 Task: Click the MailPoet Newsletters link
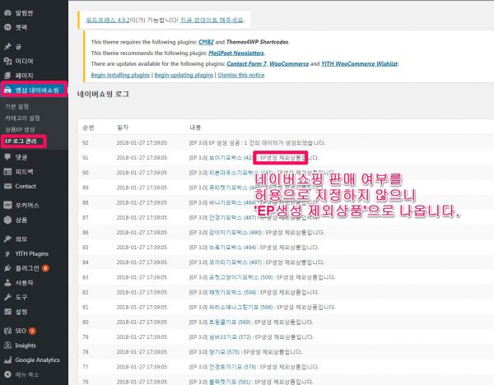pos(236,53)
